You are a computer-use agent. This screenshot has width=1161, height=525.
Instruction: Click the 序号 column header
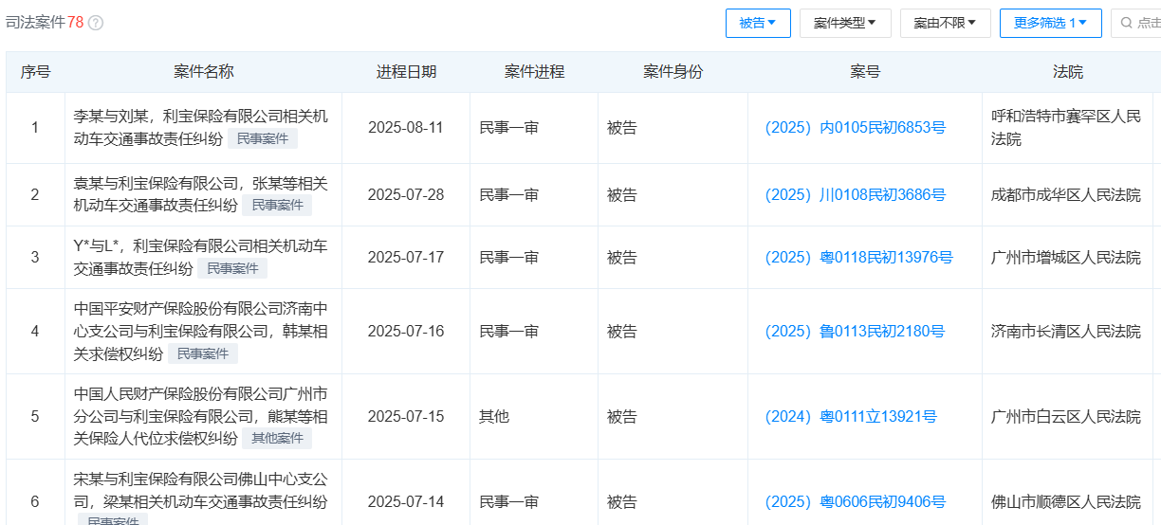pyautogui.click(x=35, y=72)
